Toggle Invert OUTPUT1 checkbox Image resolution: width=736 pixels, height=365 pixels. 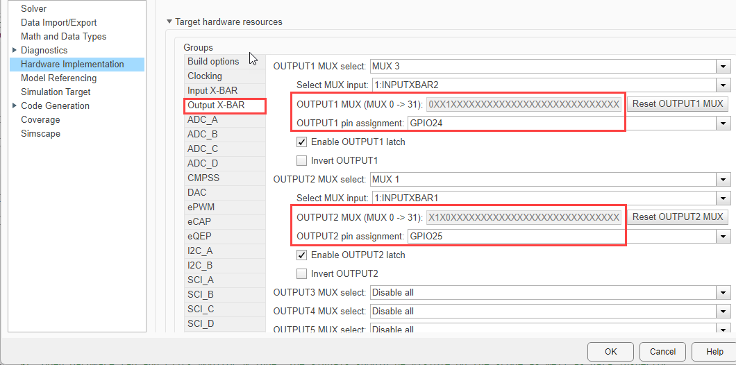click(x=302, y=161)
